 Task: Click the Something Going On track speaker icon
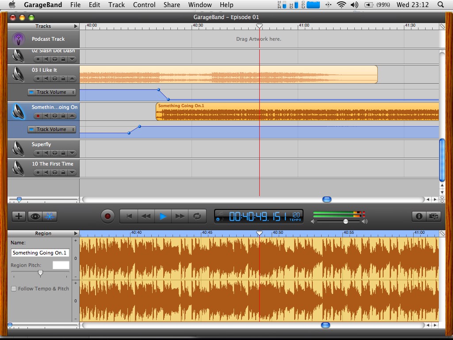[19, 111]
